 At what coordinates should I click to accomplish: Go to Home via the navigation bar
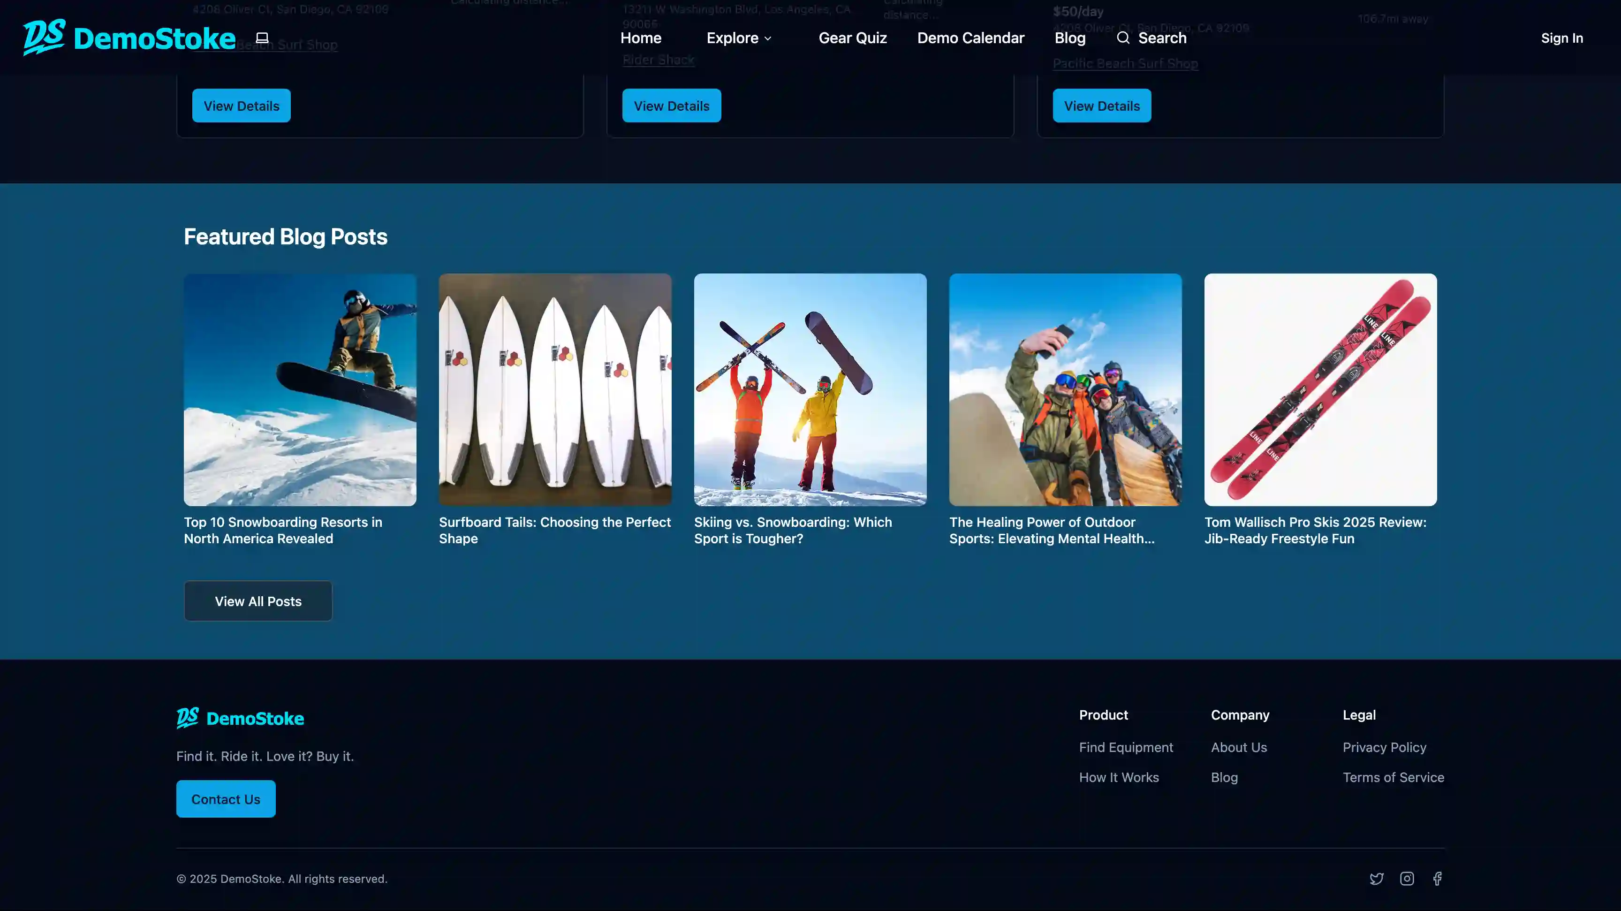pyautogui.click(x=640, y=38)
